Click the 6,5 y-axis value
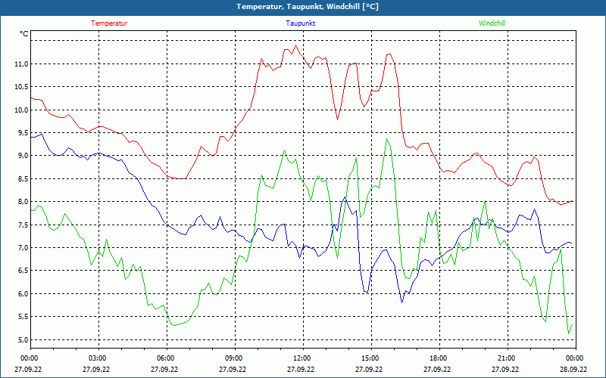Viewport: 606px width, 378px height. (x=23, y=271)
